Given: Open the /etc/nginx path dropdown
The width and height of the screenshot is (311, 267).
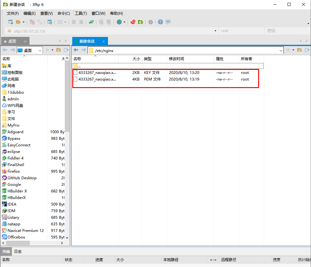Looking at the screenshot, I should [281, 50].
